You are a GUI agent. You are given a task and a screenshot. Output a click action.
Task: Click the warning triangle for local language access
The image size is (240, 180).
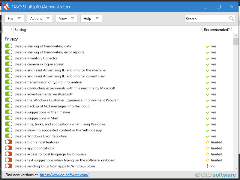pos(208,154)
